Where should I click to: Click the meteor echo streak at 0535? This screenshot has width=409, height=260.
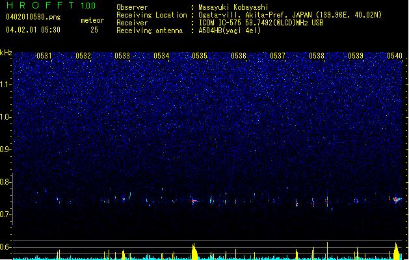(x=195, y=201)
